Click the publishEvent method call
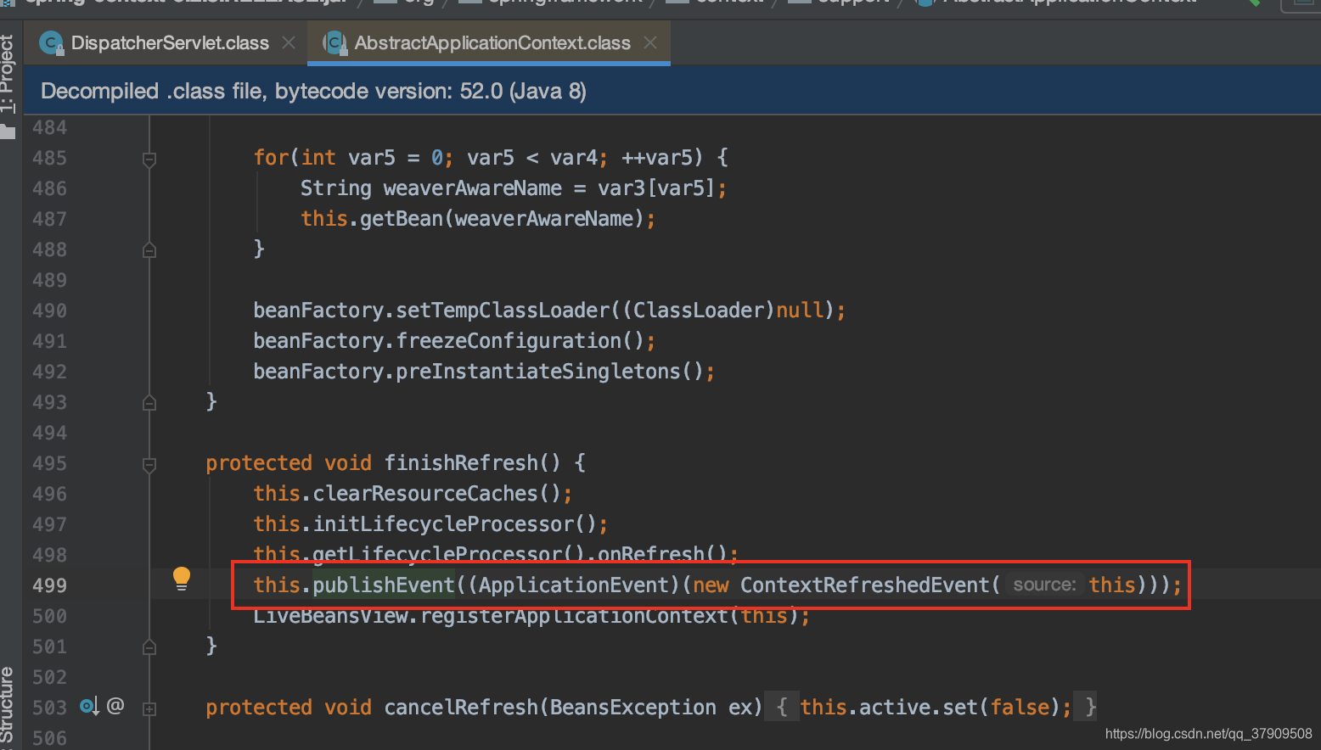 (384, 585)
